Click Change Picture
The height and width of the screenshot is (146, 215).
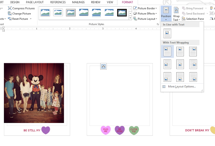[19, 14]
